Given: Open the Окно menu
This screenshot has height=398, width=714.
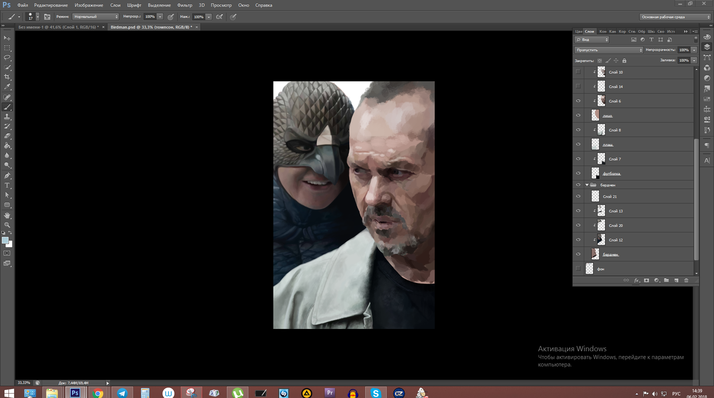Looking at the screenshot, I should pyautogui.click(x=244, y=5).
